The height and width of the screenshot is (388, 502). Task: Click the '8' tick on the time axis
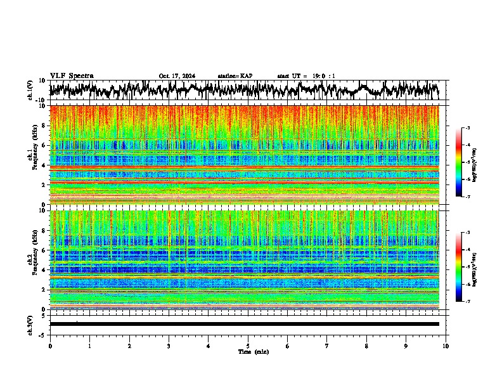366,346
